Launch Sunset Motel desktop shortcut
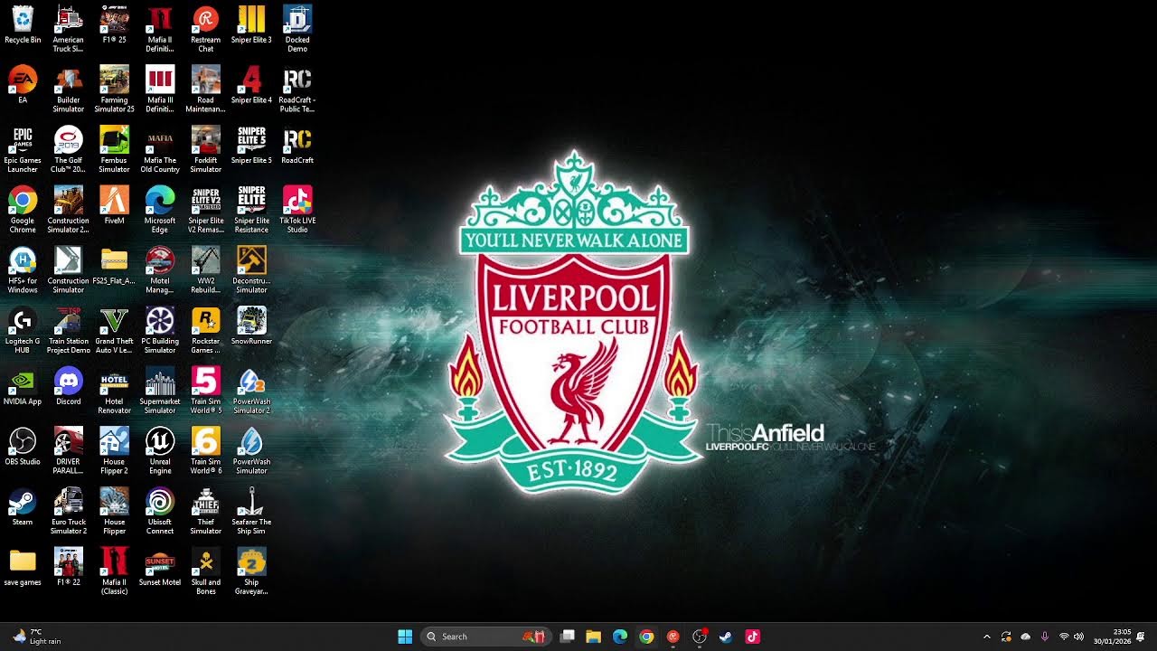Viewport: 1157px width, 651px height. point(160,568)
